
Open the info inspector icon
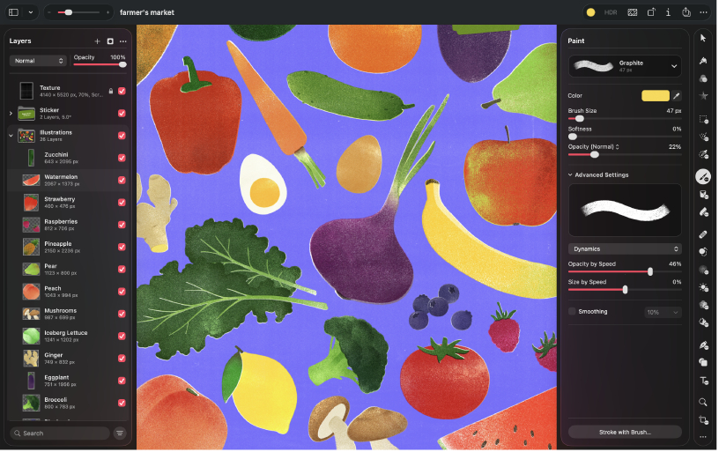coord(670,12)
